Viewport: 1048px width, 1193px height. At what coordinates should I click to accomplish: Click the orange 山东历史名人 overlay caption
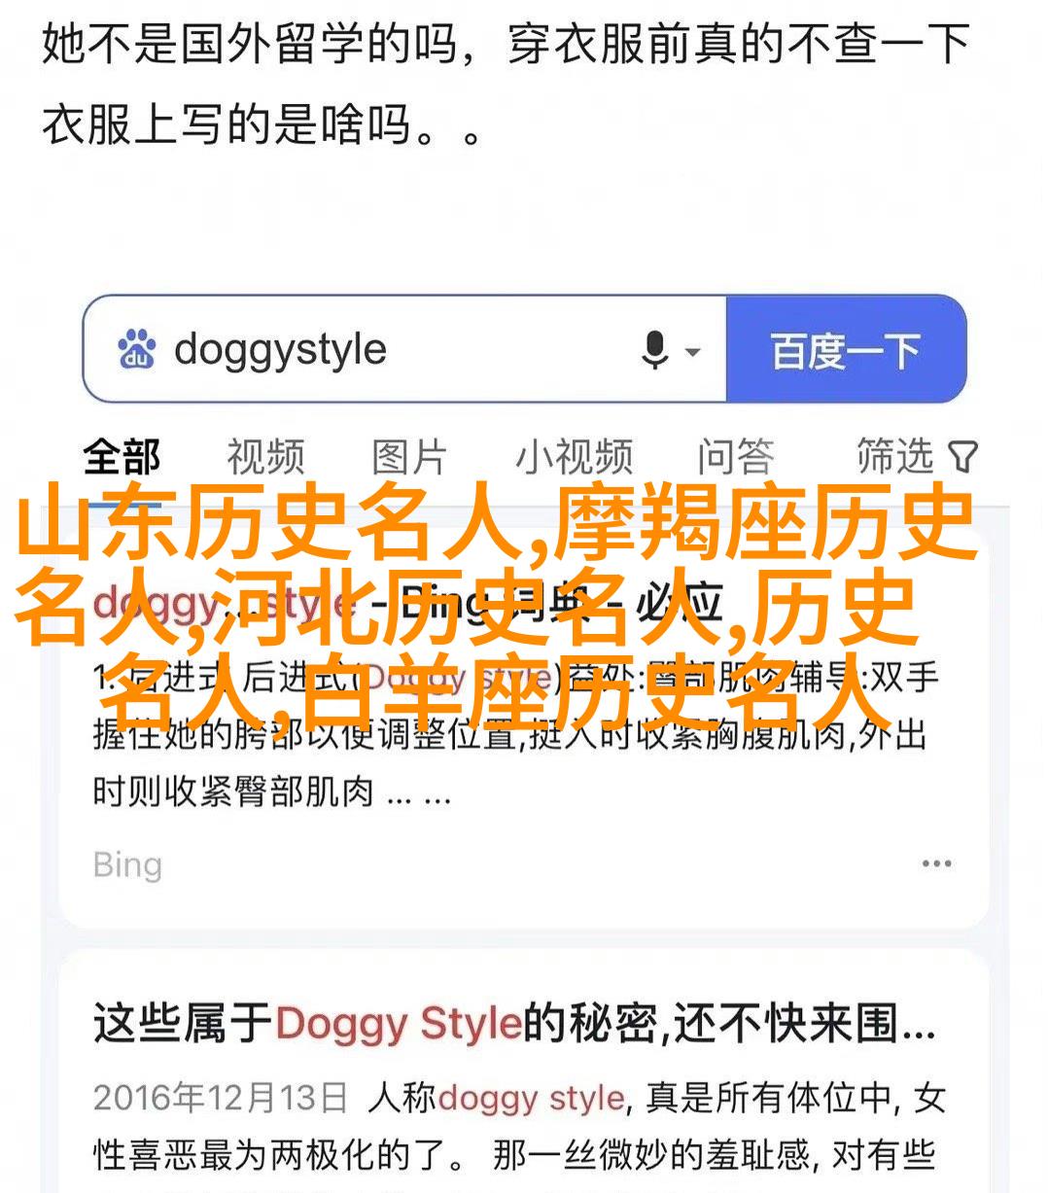(499, 614)
